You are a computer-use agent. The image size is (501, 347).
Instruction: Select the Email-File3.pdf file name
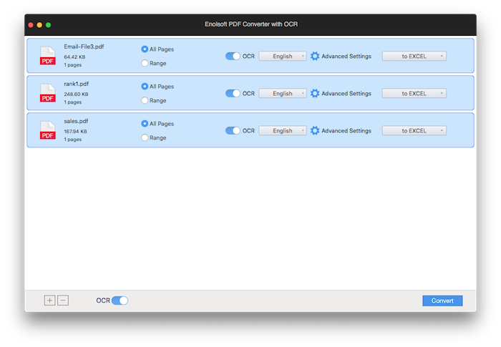click(x=84, y=47)
